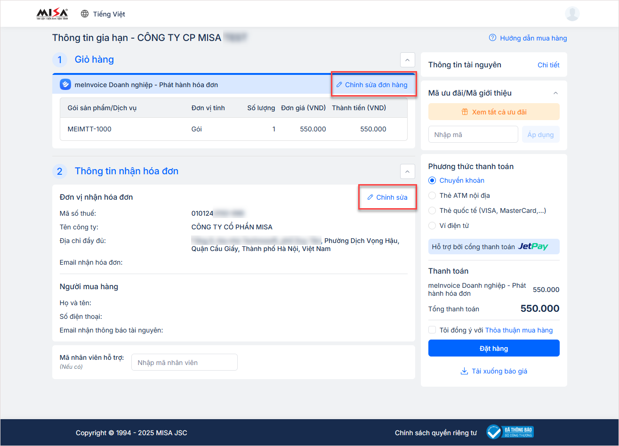Click the Phương thức thanh toán heading

(x=471, y=167)
